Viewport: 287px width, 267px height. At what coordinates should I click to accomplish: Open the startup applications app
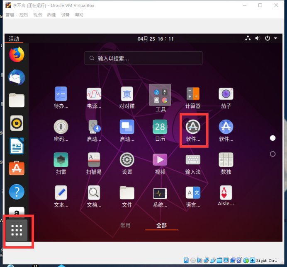[x=127, y=130]
